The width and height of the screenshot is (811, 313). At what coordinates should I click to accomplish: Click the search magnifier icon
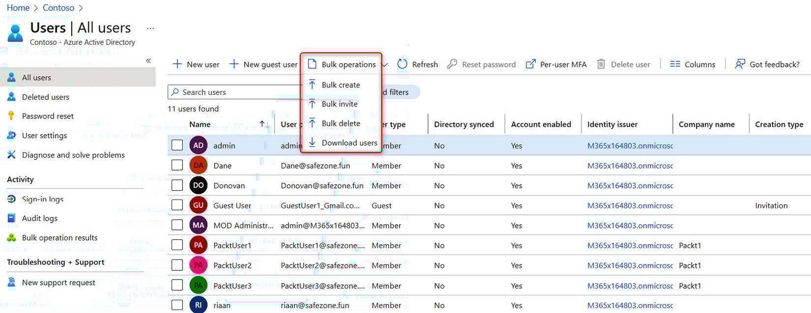pos(175,92)
